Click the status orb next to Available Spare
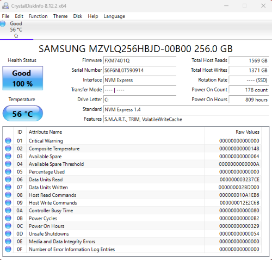Screen dimensions: 272x260 click(x=8, y=156)
